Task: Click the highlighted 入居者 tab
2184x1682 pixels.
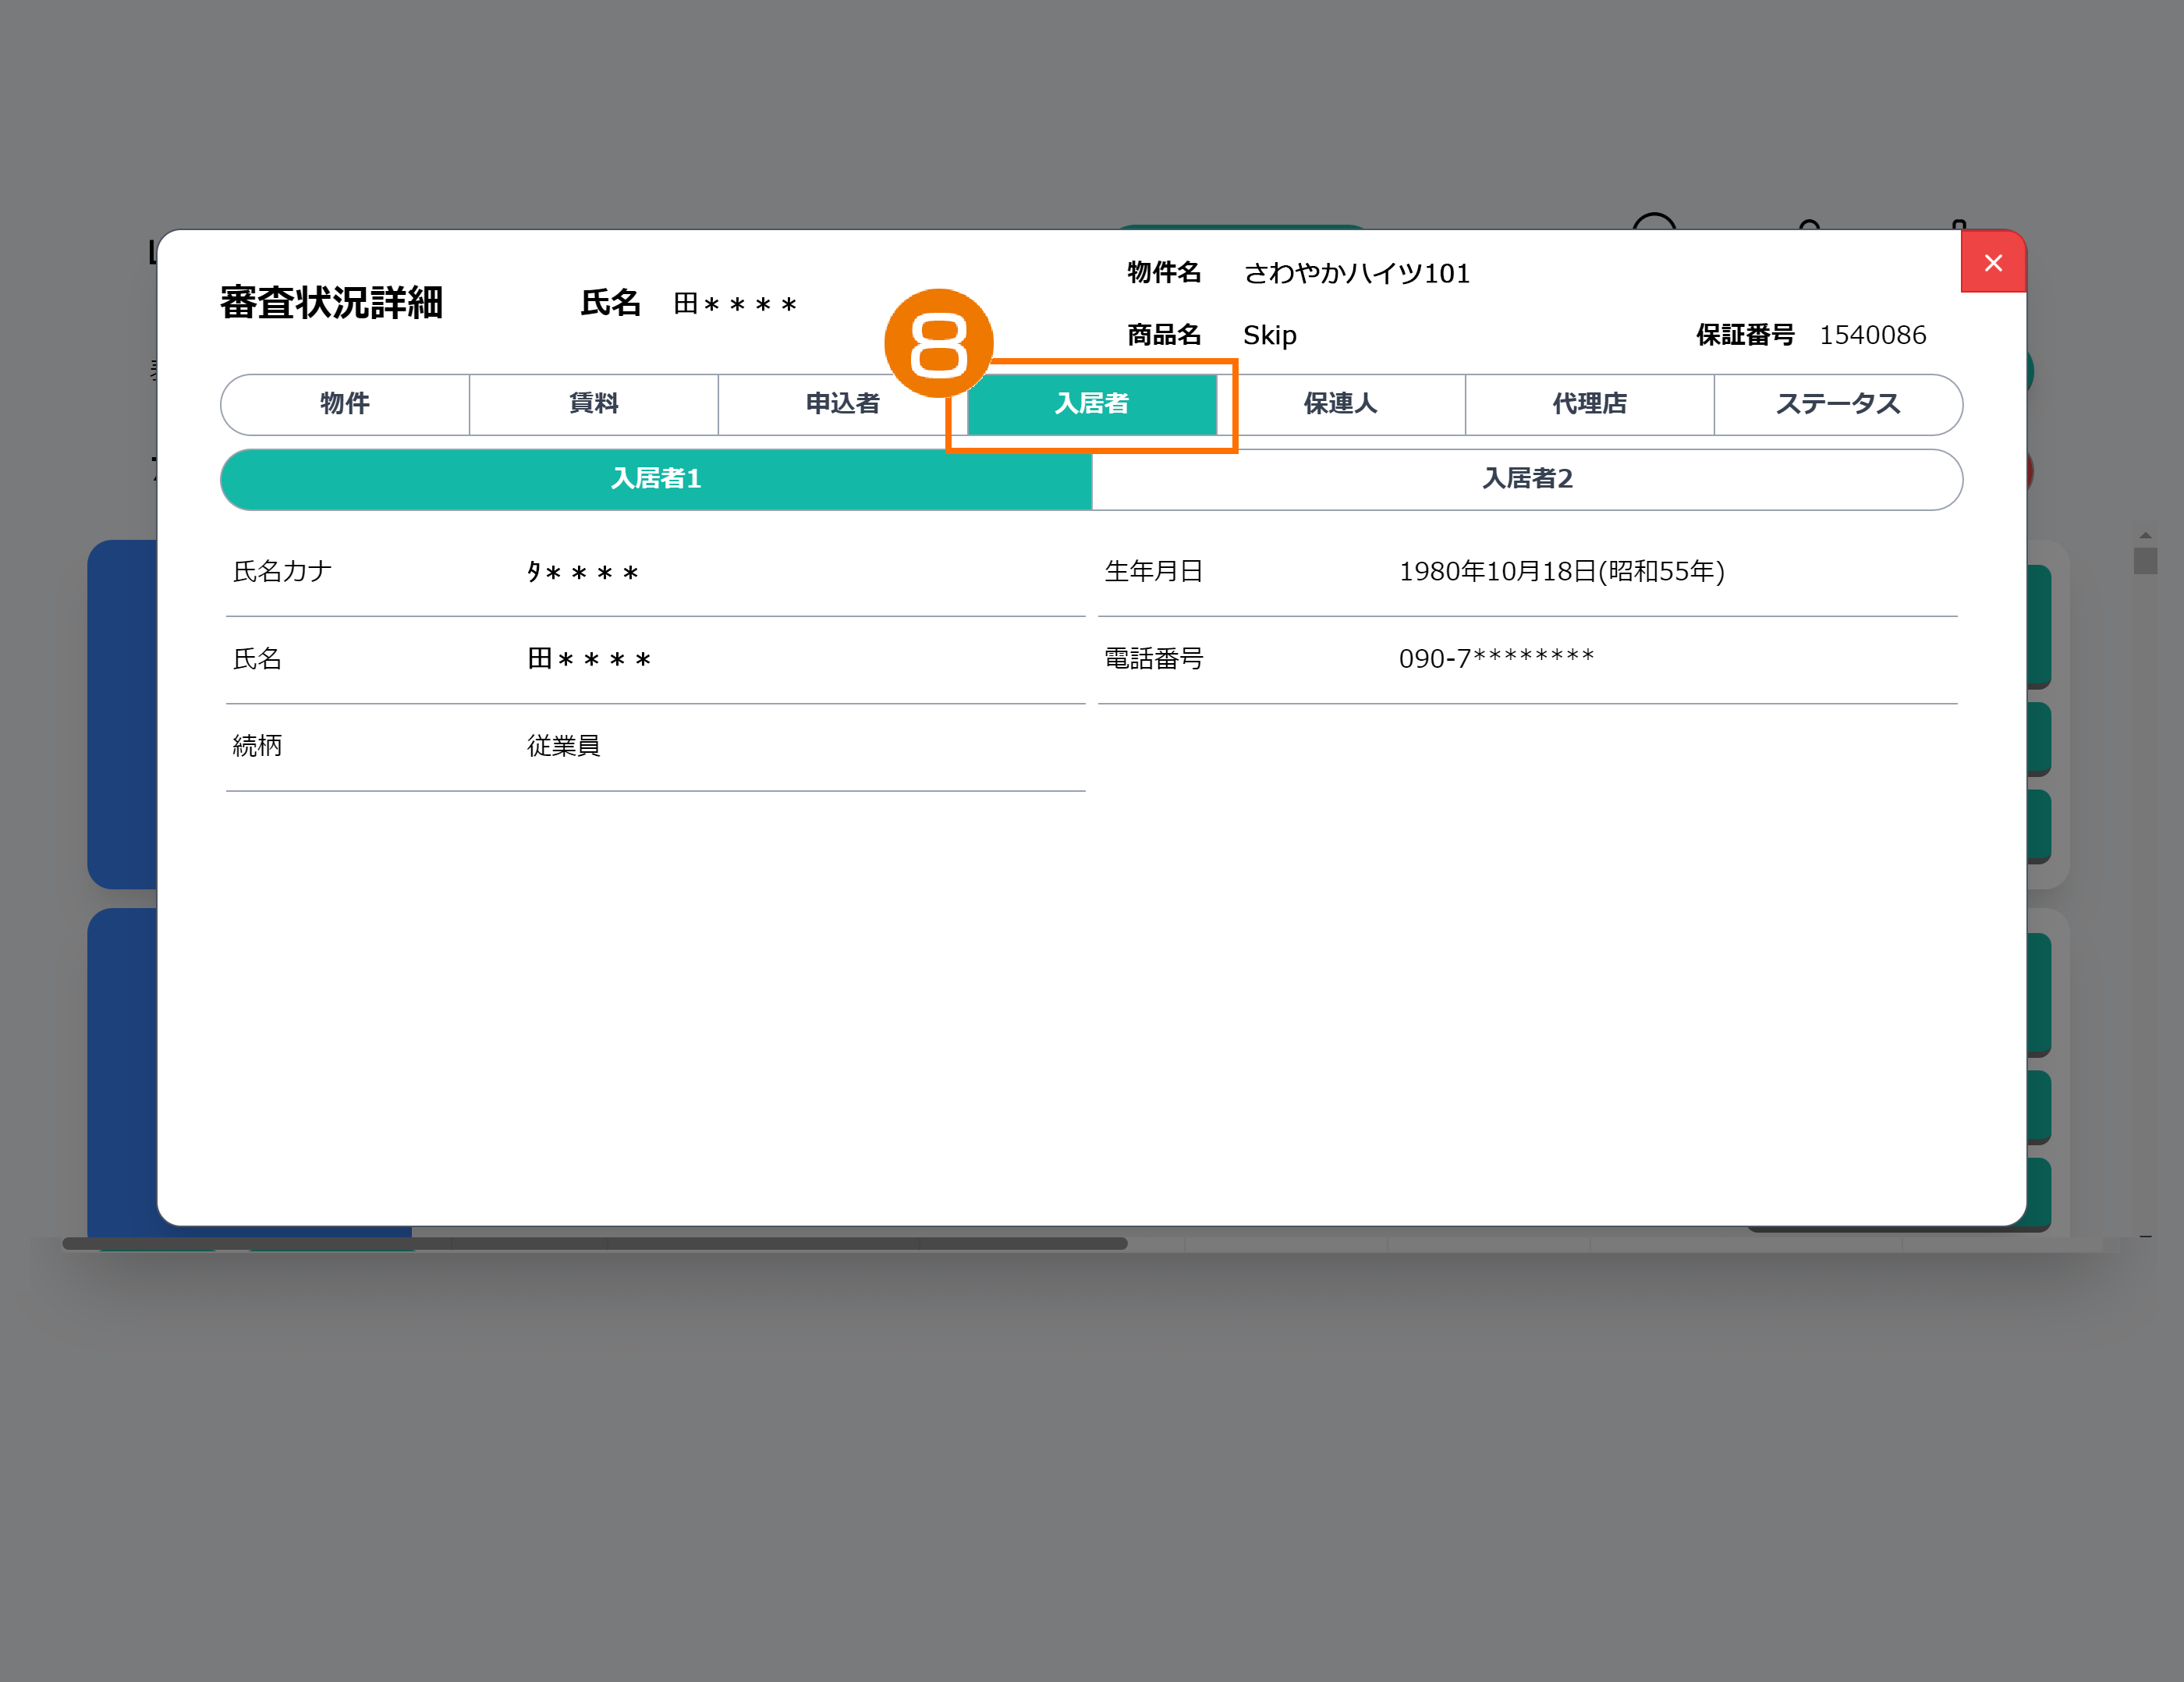Action: coord(1091,404)
